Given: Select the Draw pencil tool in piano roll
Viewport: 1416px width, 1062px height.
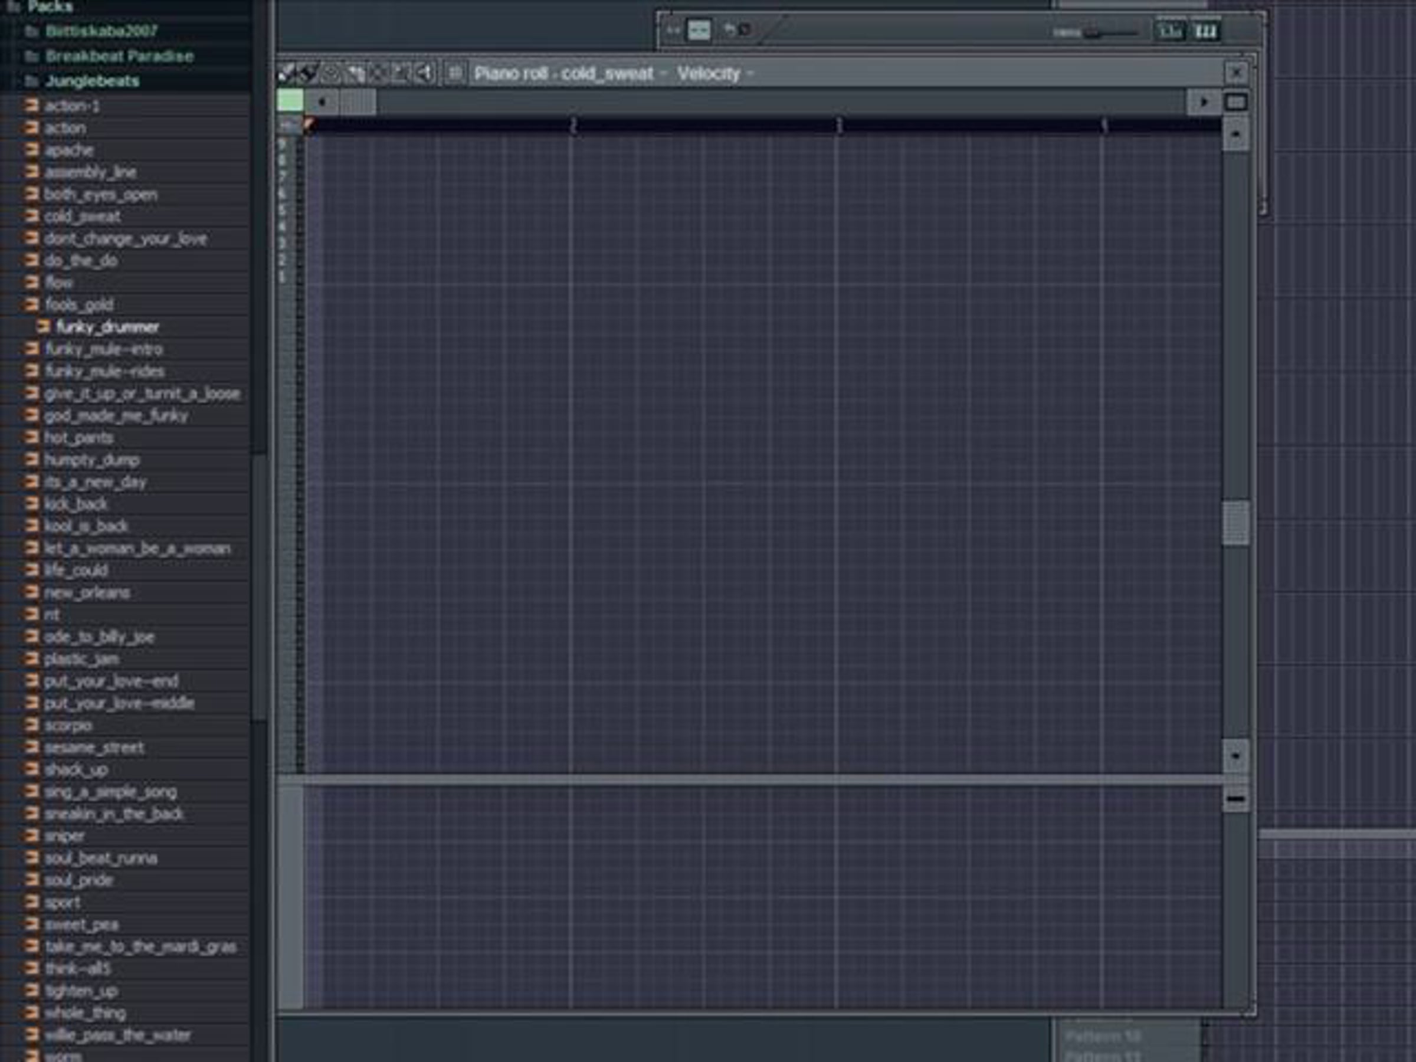Looking at the screenshot, I should click(x=286, y=74).
